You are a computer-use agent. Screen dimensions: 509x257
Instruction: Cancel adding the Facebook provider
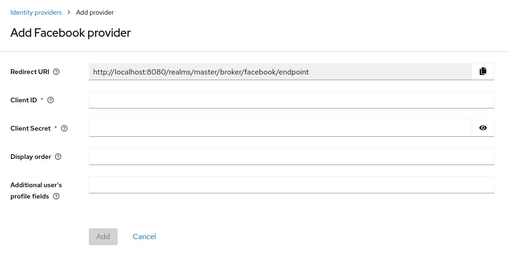tap(144, 237)
